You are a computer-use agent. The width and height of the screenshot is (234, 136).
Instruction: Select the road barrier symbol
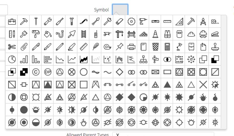[x=131, y=34]
